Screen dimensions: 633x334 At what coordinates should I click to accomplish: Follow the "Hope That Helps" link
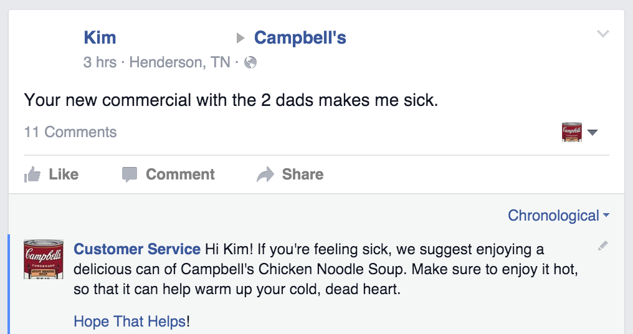[x=130, y=322]
